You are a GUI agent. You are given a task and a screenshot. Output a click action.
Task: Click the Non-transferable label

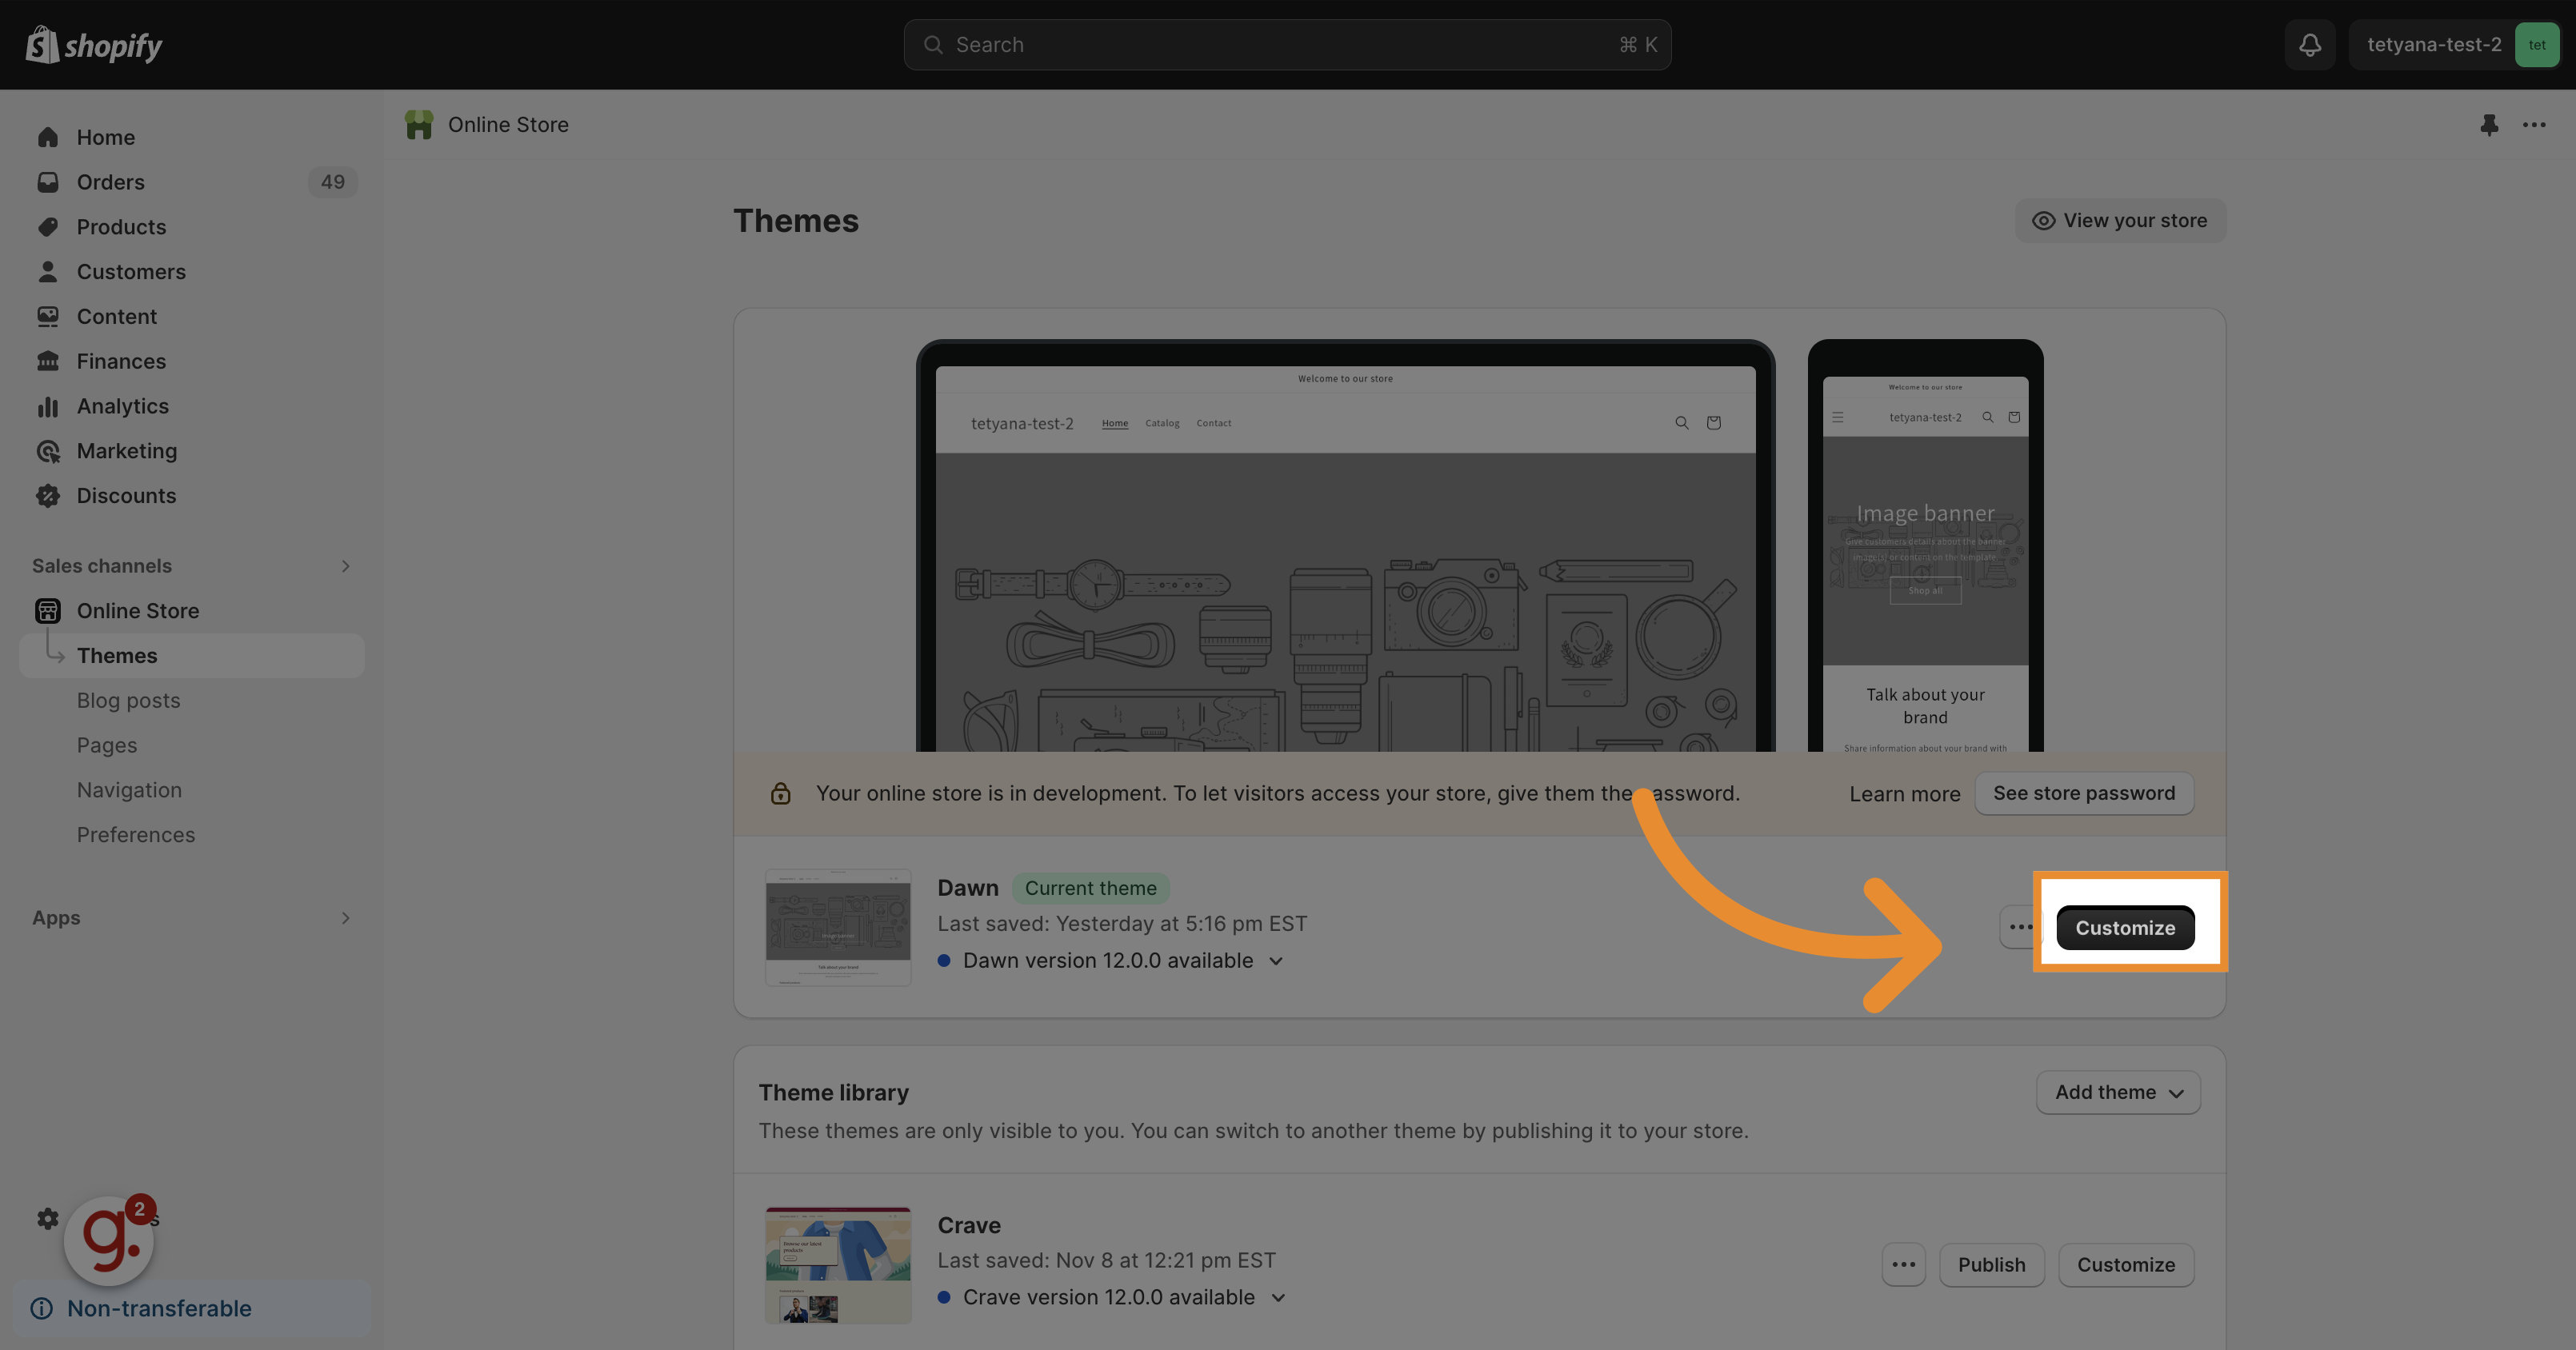(159, 1308)
